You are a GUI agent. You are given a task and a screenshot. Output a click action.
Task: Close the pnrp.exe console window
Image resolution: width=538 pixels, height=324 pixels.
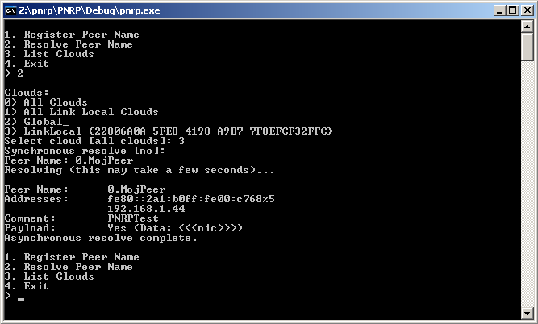pos(527,10)
